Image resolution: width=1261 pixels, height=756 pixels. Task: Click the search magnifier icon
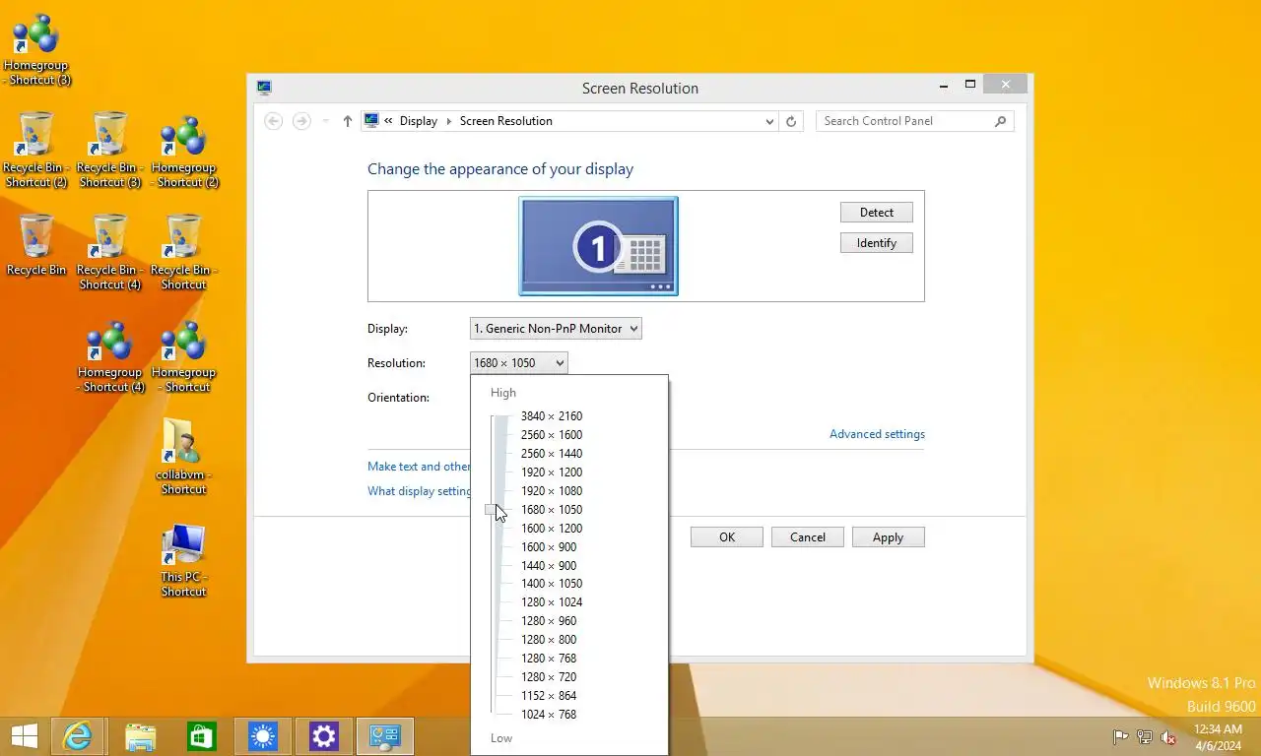click(x=1001, y=121)
